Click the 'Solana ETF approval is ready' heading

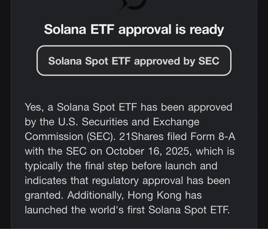coord(134,30)
